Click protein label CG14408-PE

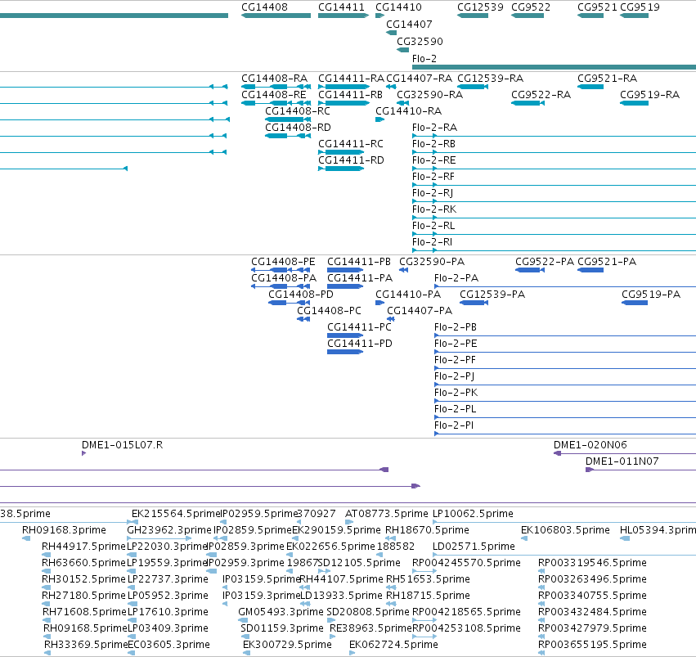(x=283, y=262)
